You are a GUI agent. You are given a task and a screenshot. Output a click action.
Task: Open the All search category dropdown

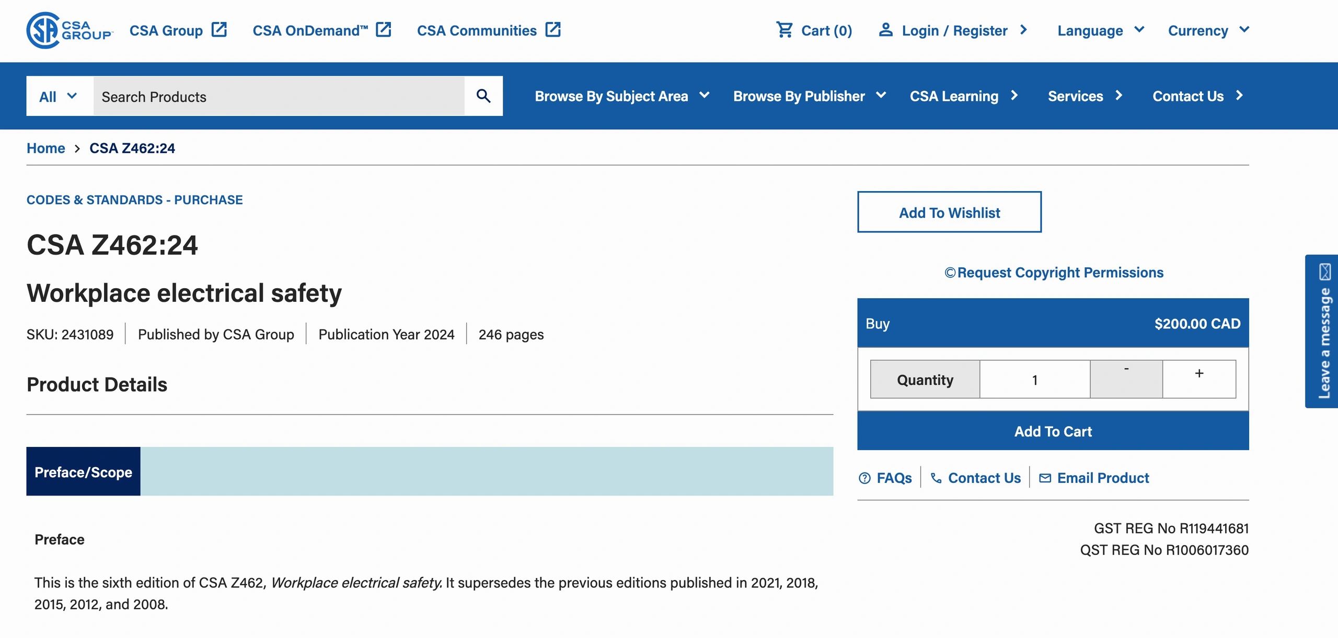click(59, 96)
